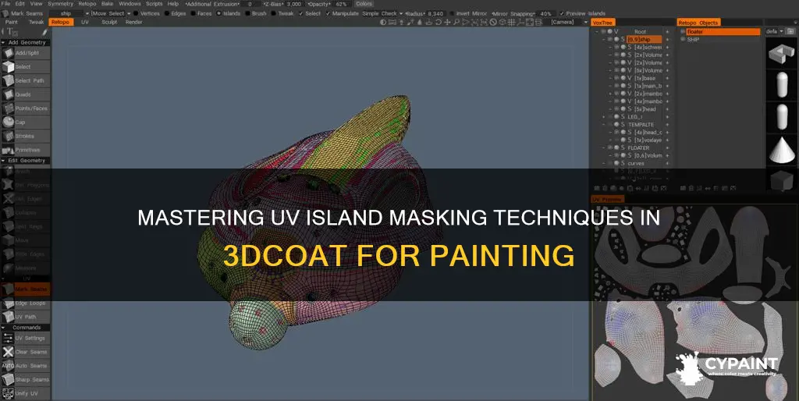This screenshot has height=401, width=799.
Task: Run the Auto Seams command
Action: pos(26,365)
